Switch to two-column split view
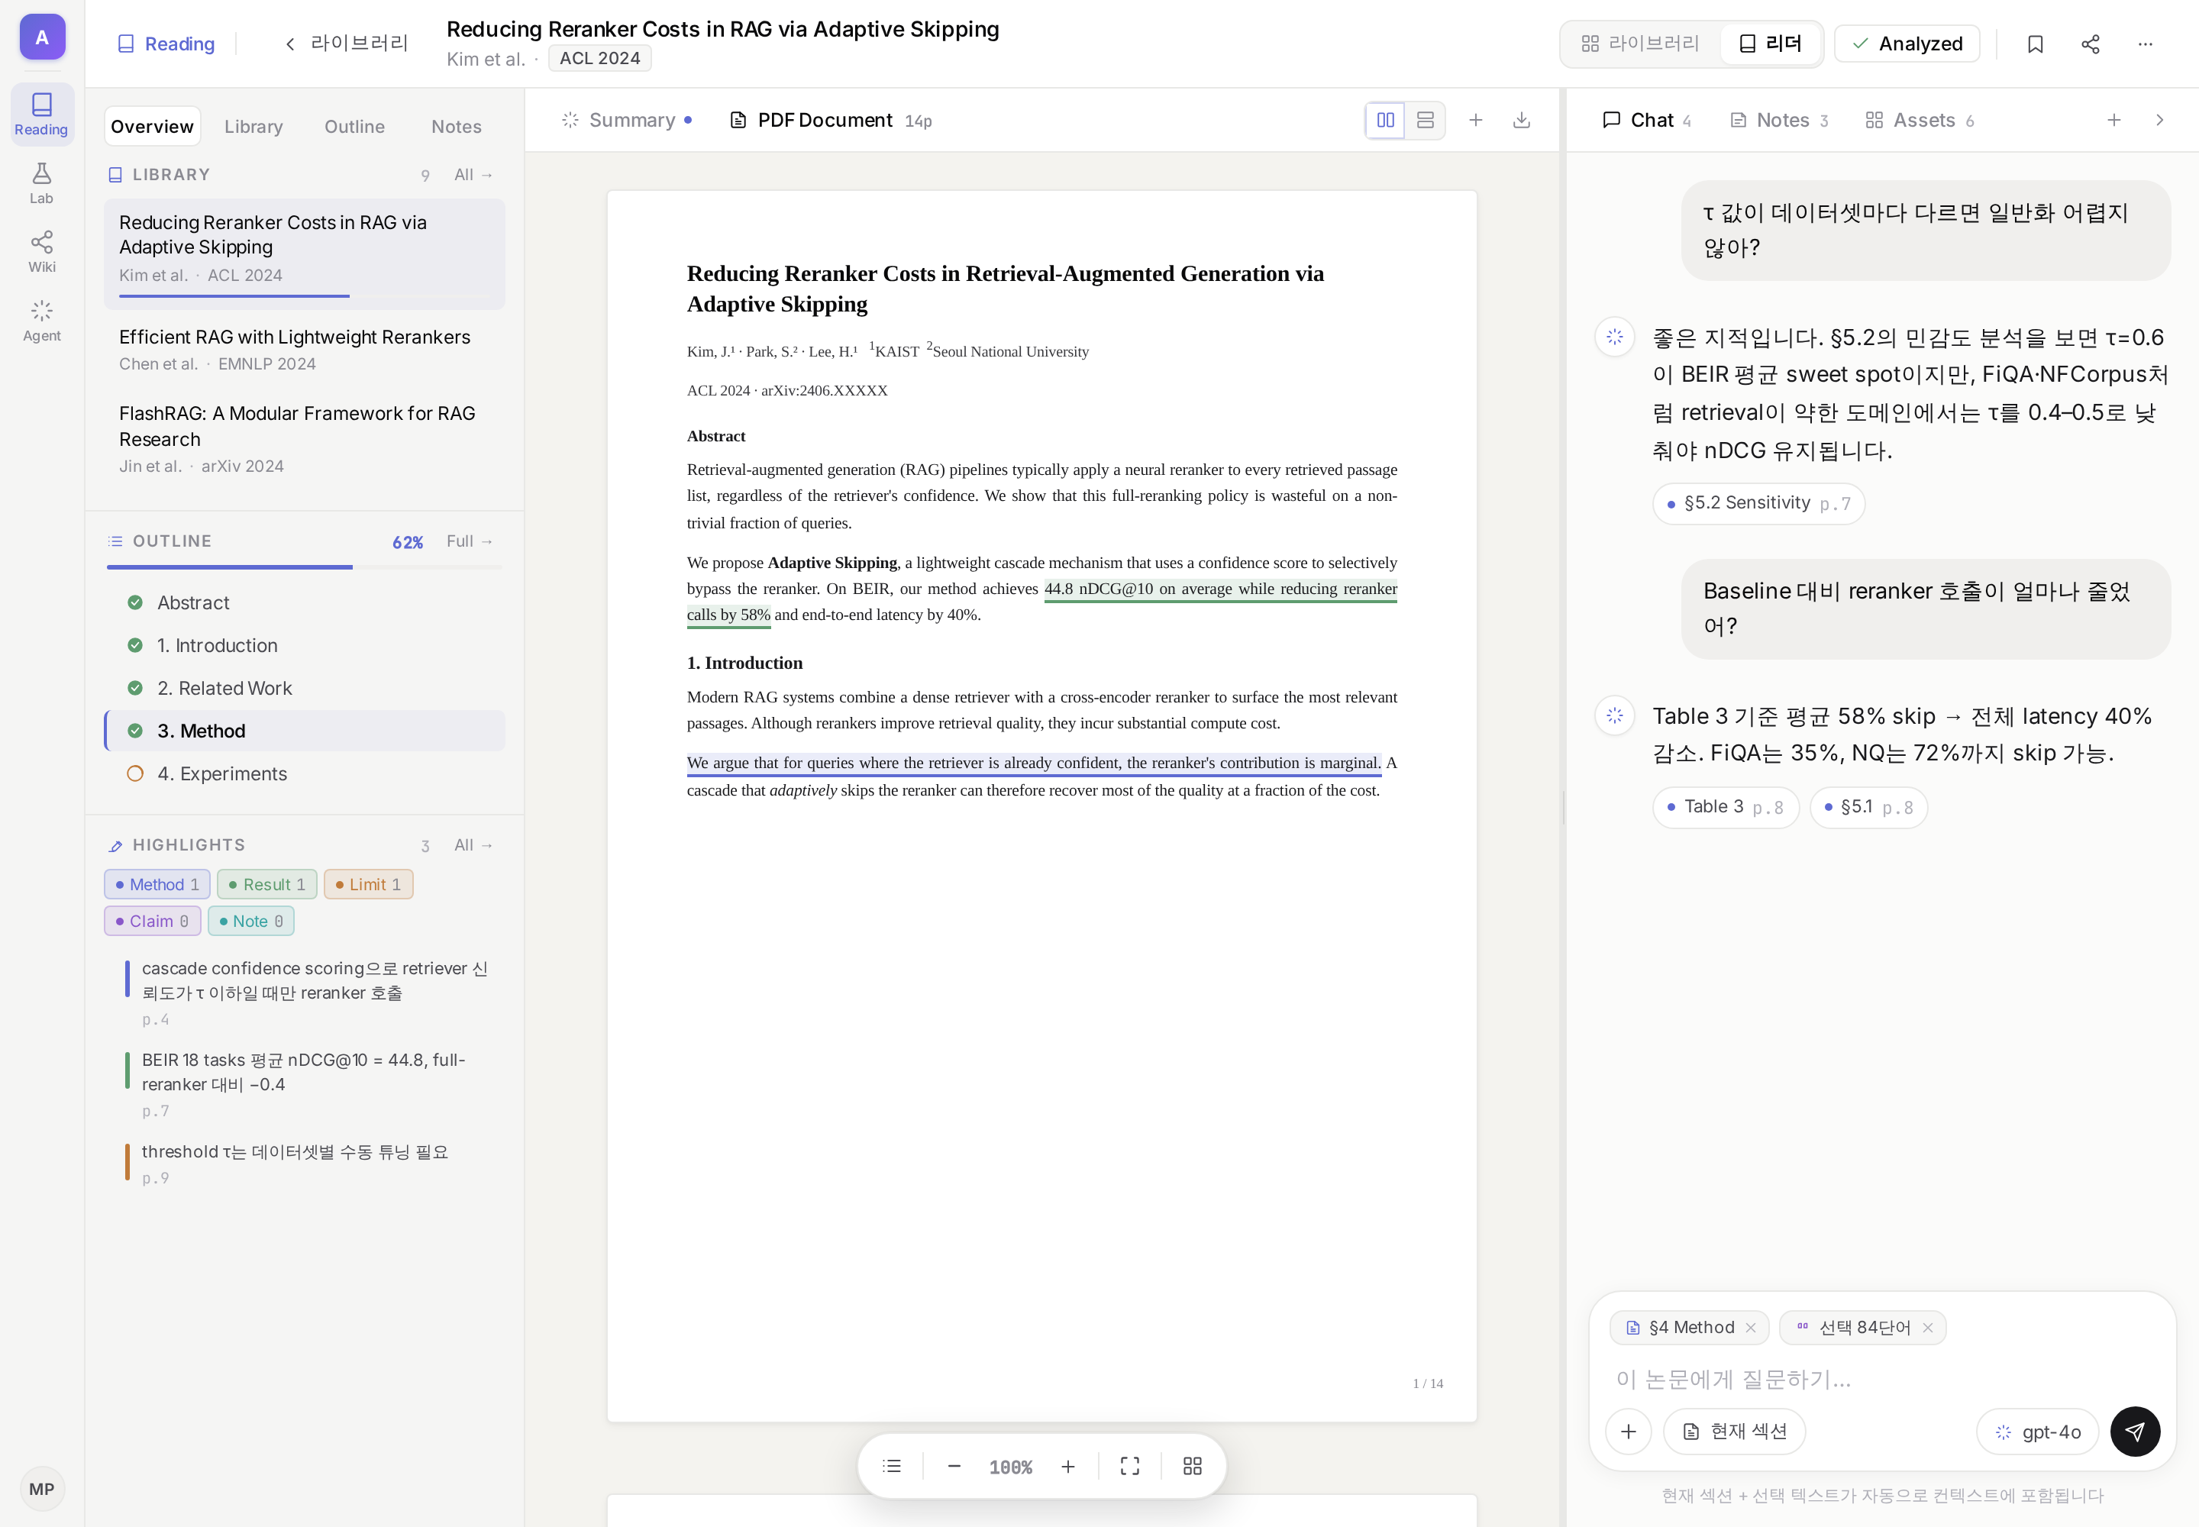The height and width of the screenshot is (1527, 2199). [x=1384, y=121]
